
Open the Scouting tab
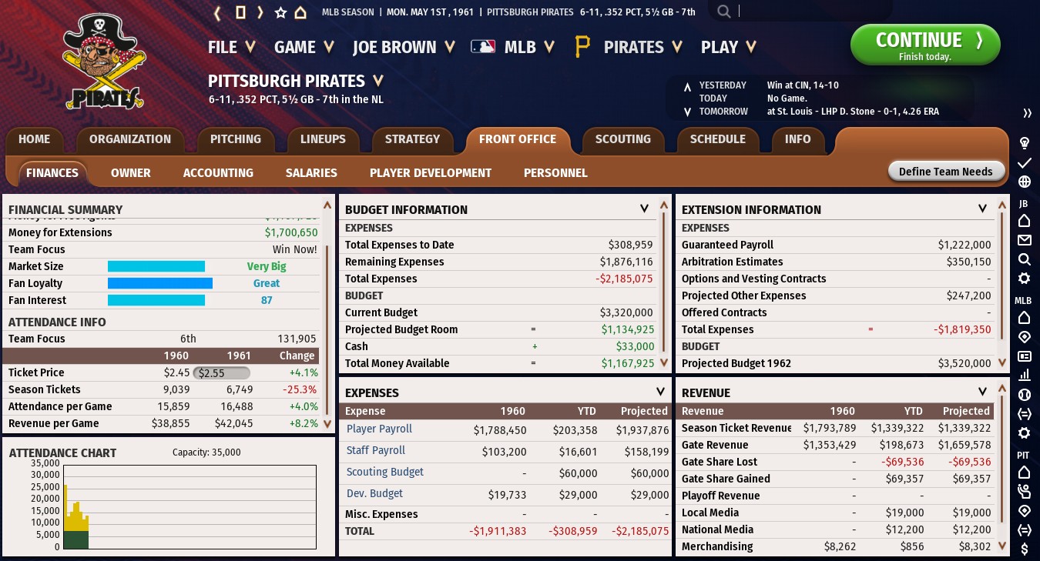coord(622,139)
